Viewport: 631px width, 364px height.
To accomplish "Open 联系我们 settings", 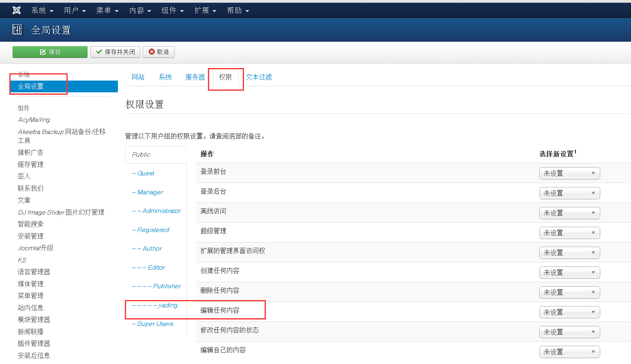I will tap(30, 188).
